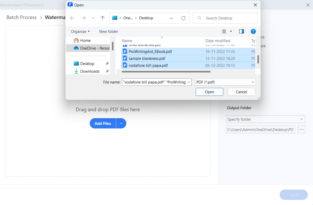Expand the Add Files dropdown arrow
Screen dimensions: 313x205
click(121, 123)
